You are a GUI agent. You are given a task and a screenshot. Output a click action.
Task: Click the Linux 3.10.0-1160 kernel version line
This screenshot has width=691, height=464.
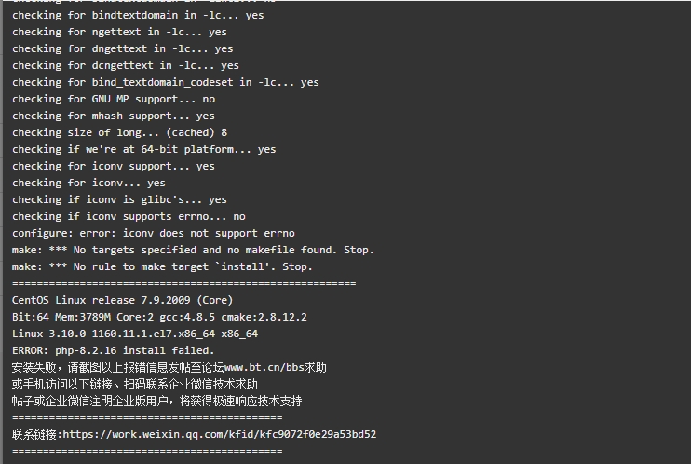point(135,334)
